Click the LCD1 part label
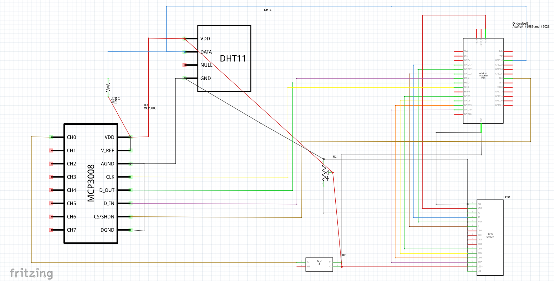Screen dimensions: 554x281 [x=507, y=197]
